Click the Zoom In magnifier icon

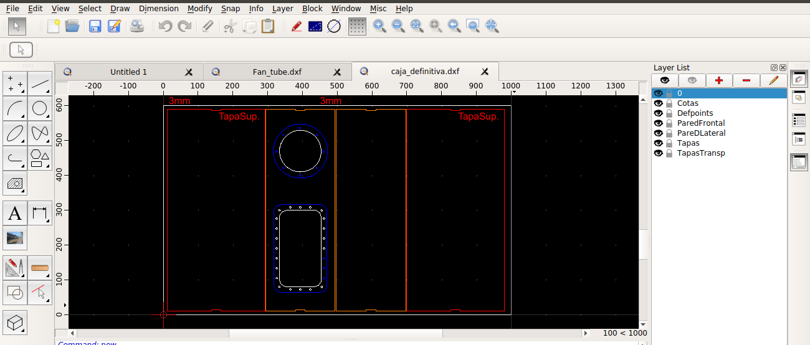click(x=379, y=26)
